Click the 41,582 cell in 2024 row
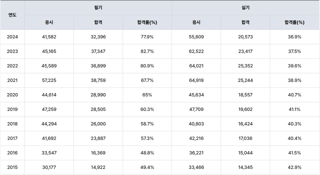This screenshot has height=175, width=320. 49,37
